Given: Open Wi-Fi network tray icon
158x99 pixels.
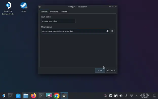Looking at the screenshot, I should [x=131, y=96].
